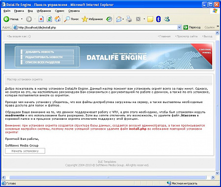
Task: Open Search (Поиск) magnifier icon
Action: [67, 19]
